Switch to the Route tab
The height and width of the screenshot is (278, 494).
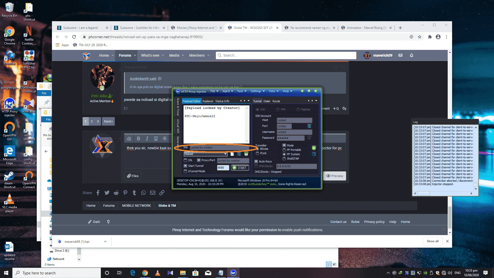click(276, 101)
